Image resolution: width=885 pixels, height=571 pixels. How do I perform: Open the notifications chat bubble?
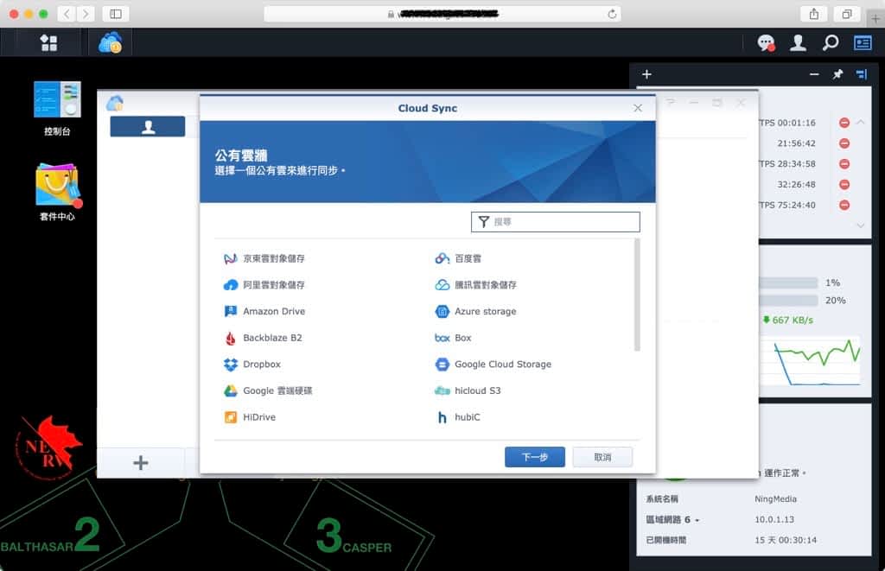pos(766,43)
